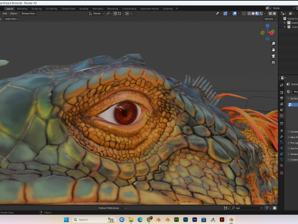
Task: Open the RetopoFlow dropdown menu
Action: click(30, 14)
